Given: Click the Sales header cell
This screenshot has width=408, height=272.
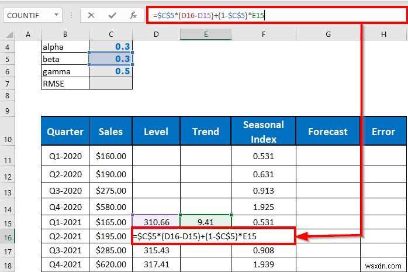Looking at the screenshot, I should [x=111, y=131].
